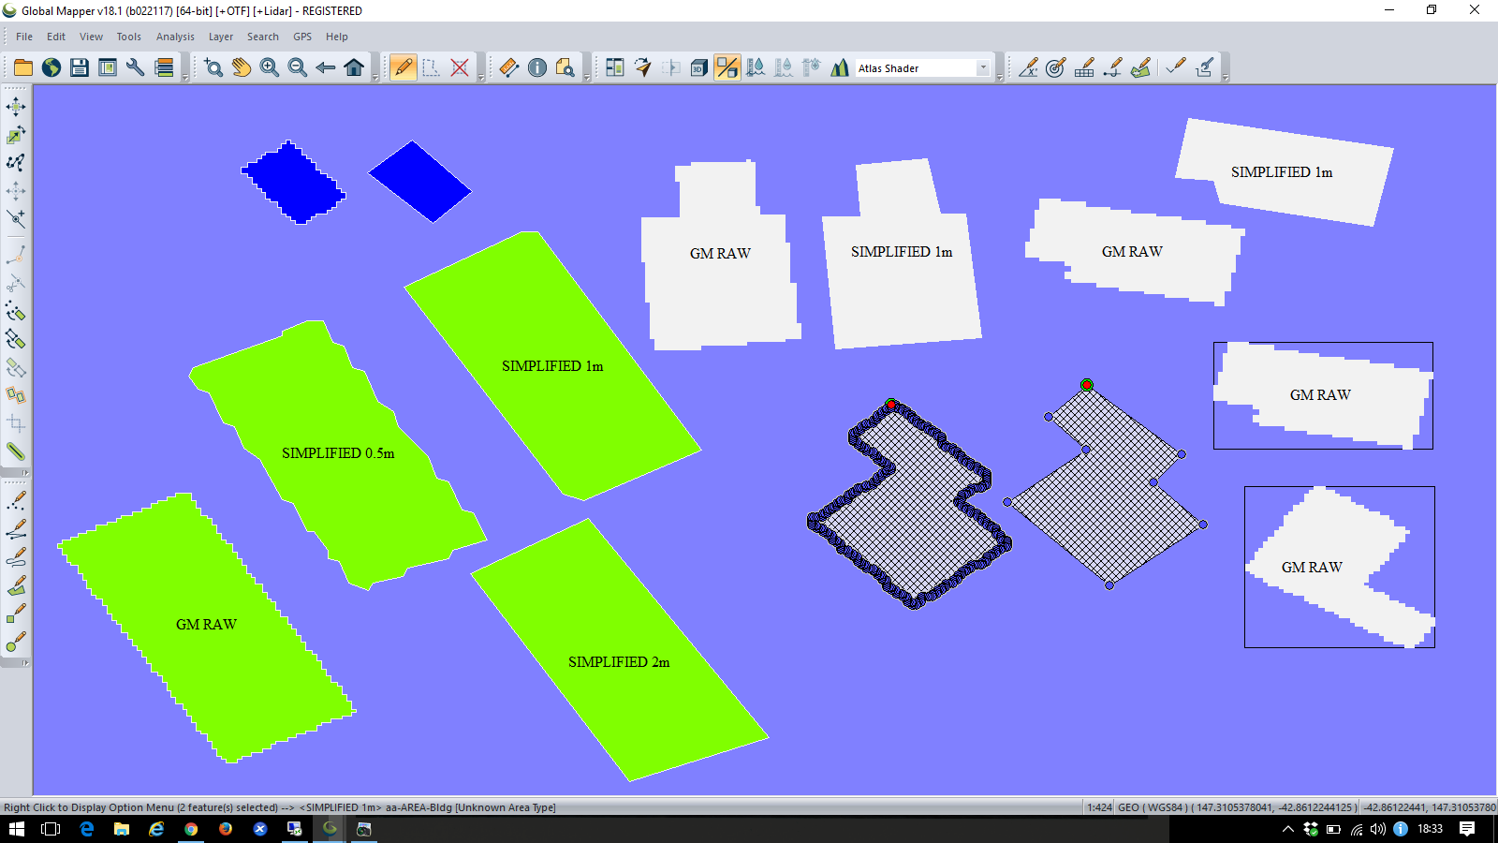Click the Home full view icon
1498x843 pixels.
point(354,67)
